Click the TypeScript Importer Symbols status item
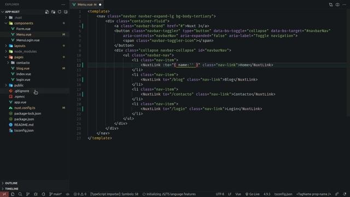The height and width of the screenshot is (197, 350). point(114,194)
